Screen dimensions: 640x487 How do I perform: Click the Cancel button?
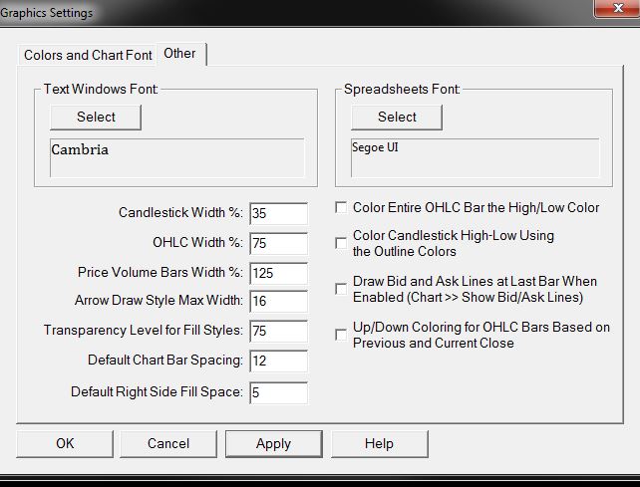[168, 443]
